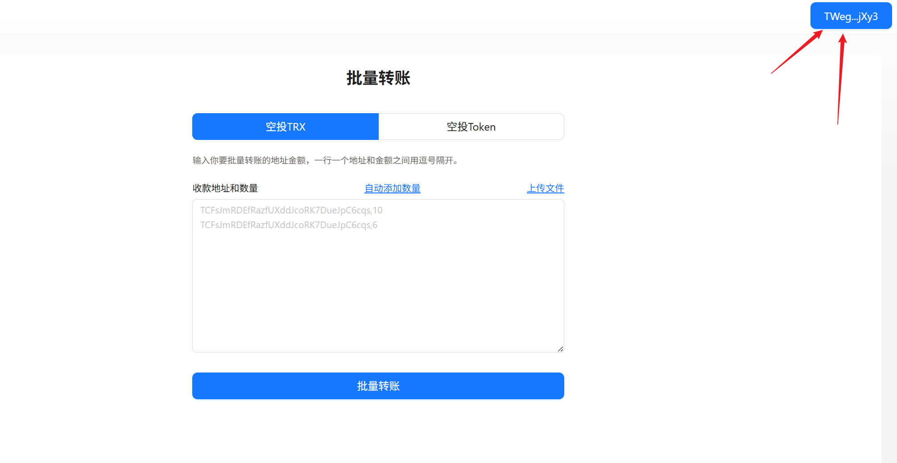Click white space below the submit button
The image size is (897, 463).
pos(378,432)
